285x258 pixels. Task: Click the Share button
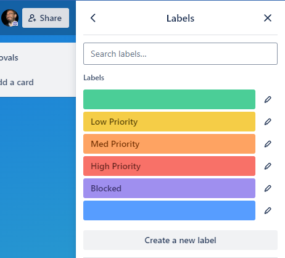coord(46,18)
